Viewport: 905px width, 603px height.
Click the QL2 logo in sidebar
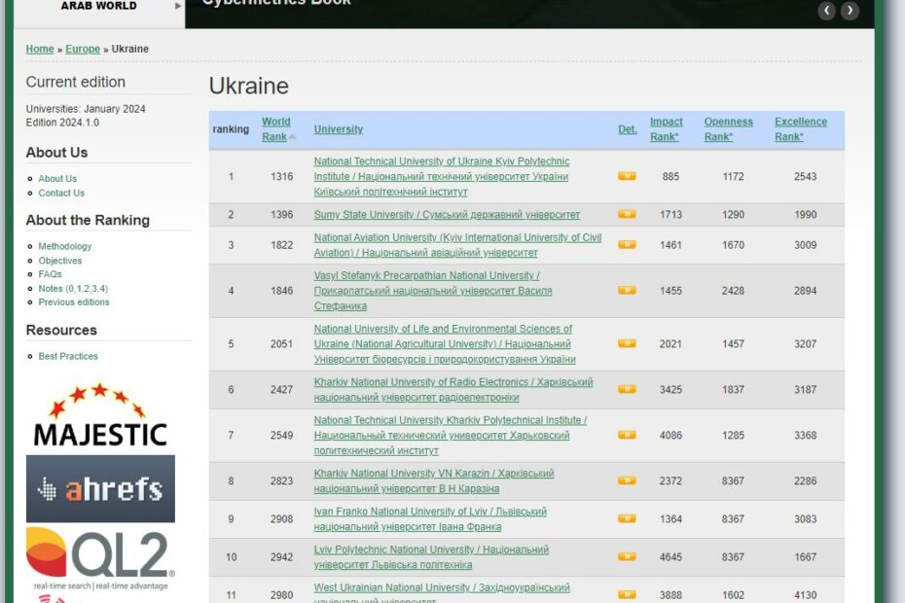pos(100,558)
